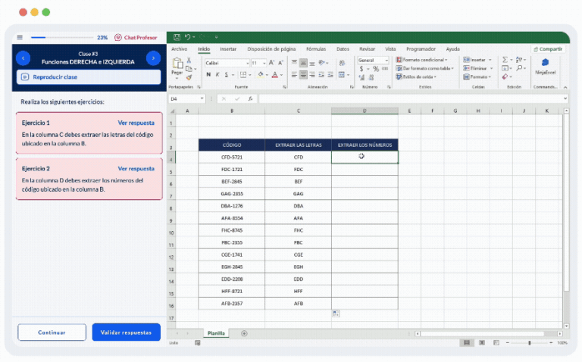Click the find and select magnifier icon

[x=519, y=68]
